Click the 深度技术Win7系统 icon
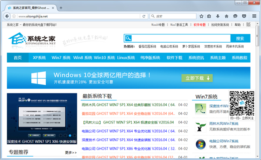The image size is (261, 160). pos(201,109)
